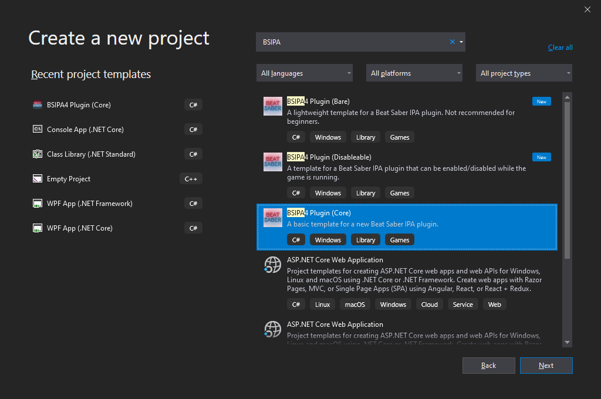Click the BSIPA4 Plugin (Core) recent template icon

(38, 104)
